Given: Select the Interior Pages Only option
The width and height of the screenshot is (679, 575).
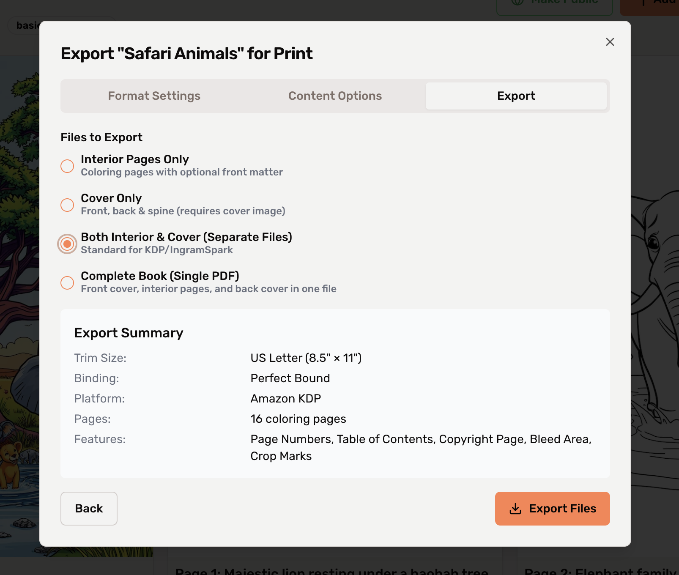Looking at the screenshot, I should (x=67, y=166).
